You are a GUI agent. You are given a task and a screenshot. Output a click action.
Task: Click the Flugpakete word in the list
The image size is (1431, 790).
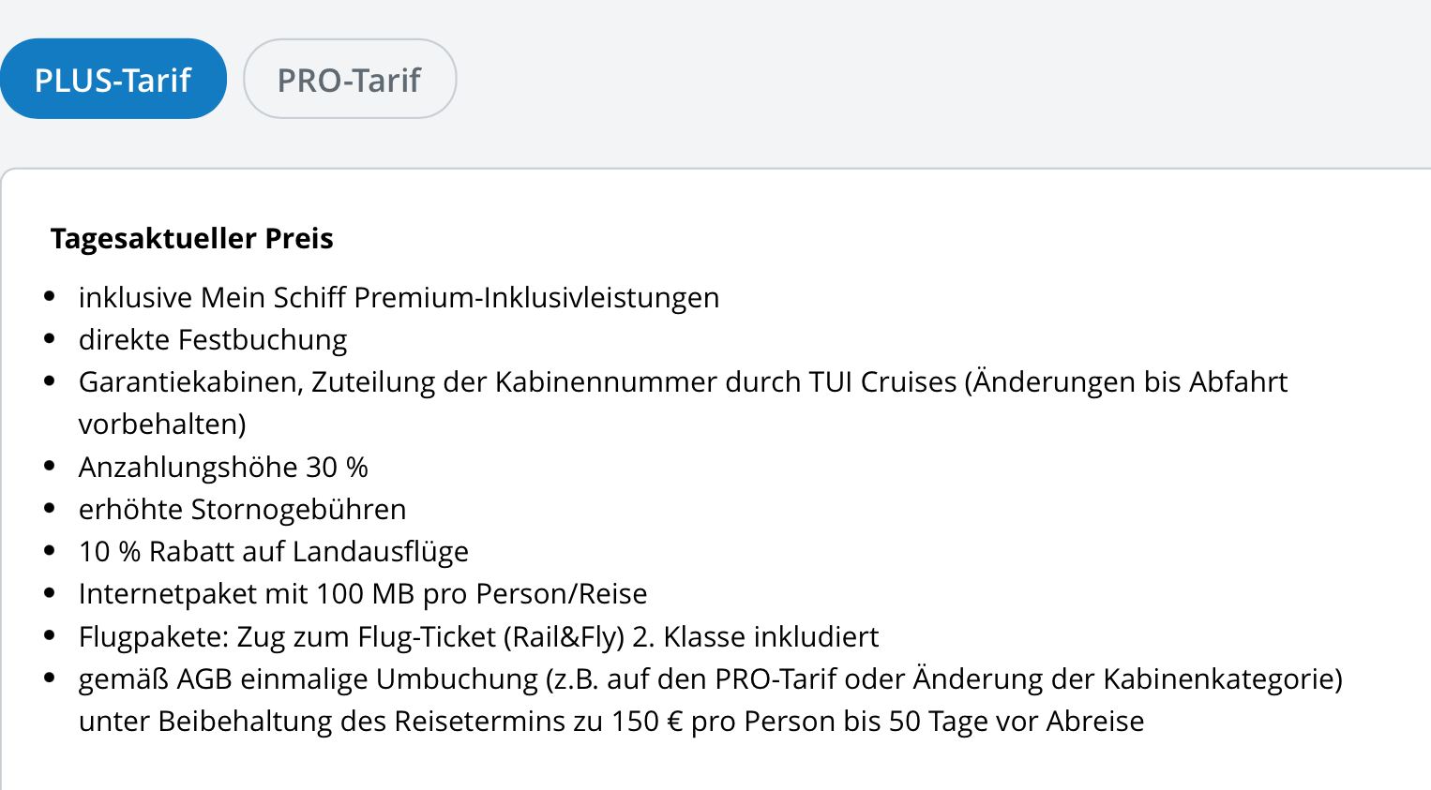[x=153, y=636]
